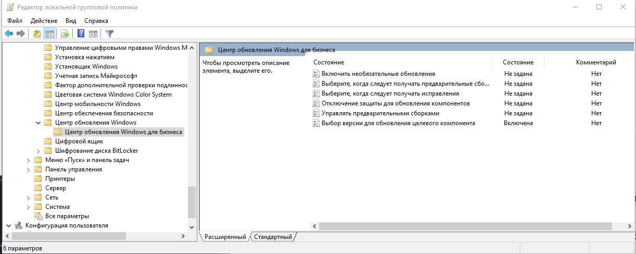Toggle the console tree pane icon
Screen dimensions: 636x254
coord(49,34)
